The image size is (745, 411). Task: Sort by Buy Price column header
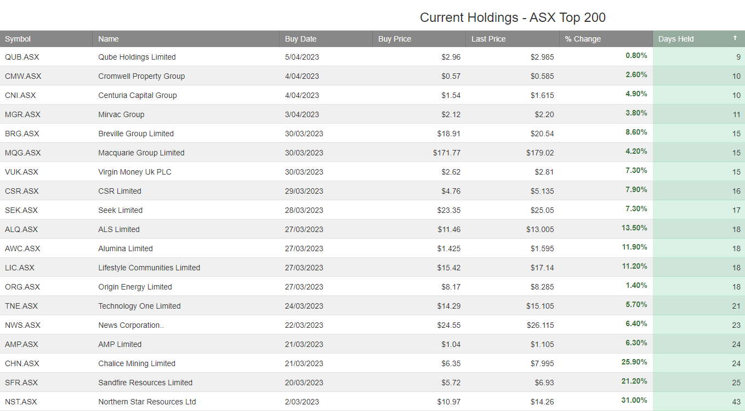point(394,39)
